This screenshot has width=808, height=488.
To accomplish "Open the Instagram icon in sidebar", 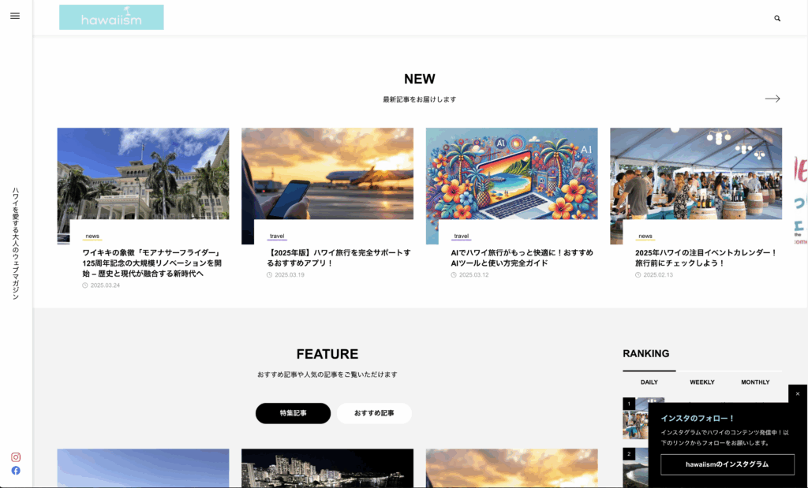I will click(x=16, y=457).
